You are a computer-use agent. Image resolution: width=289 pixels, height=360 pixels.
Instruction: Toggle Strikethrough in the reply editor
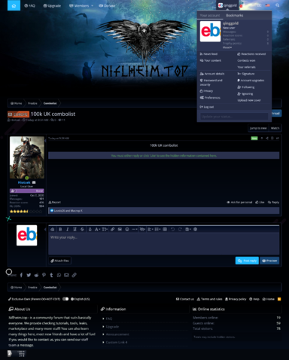(x=82, y=229)
